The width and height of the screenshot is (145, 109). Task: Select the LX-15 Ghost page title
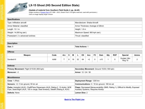[54, 5]
